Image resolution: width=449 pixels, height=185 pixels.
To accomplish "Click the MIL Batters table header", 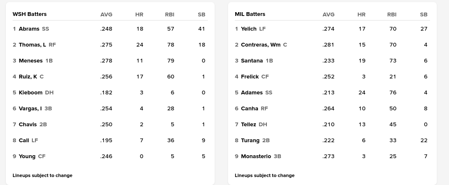I will [x=250, y=14].
